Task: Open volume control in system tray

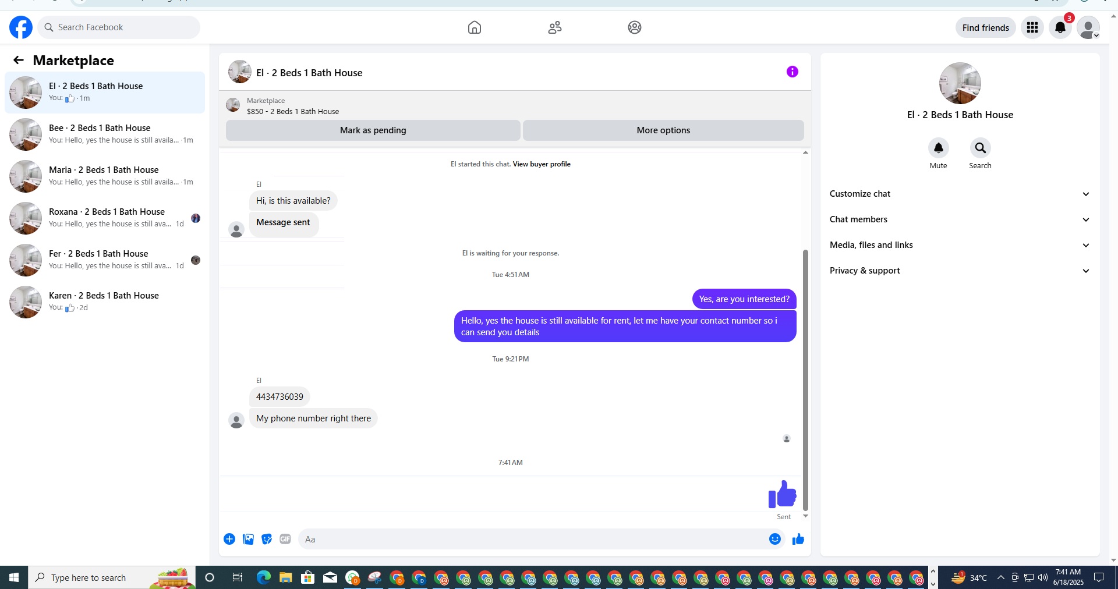Action: [1043, 577]
